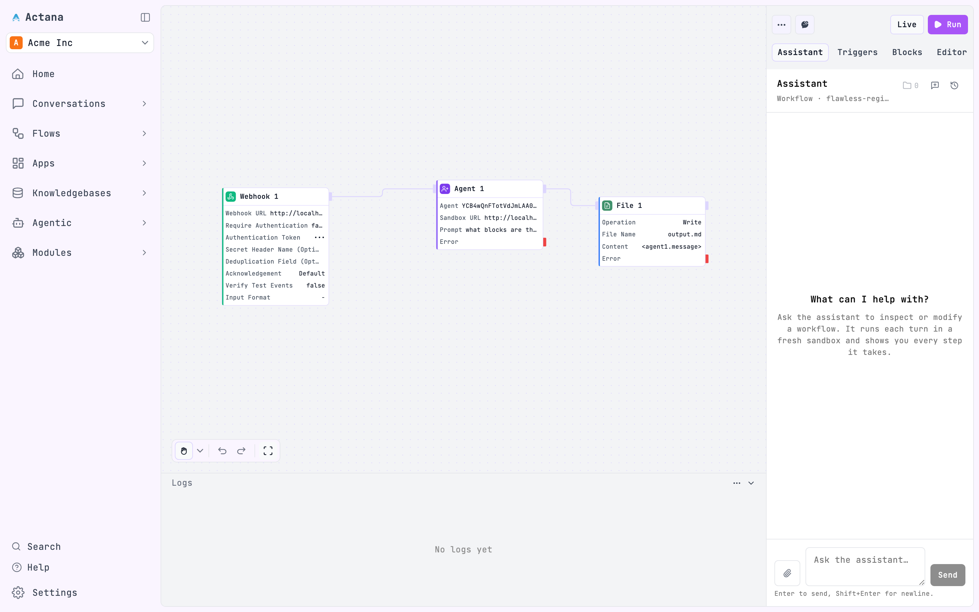Click the File 1 node icon

pyautogui.click(x=607, y=206)
